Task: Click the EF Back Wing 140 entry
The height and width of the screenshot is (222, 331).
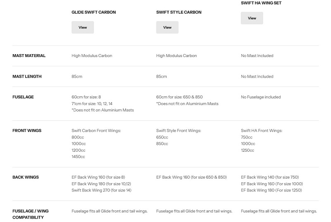Action: (x=270, y=177)
